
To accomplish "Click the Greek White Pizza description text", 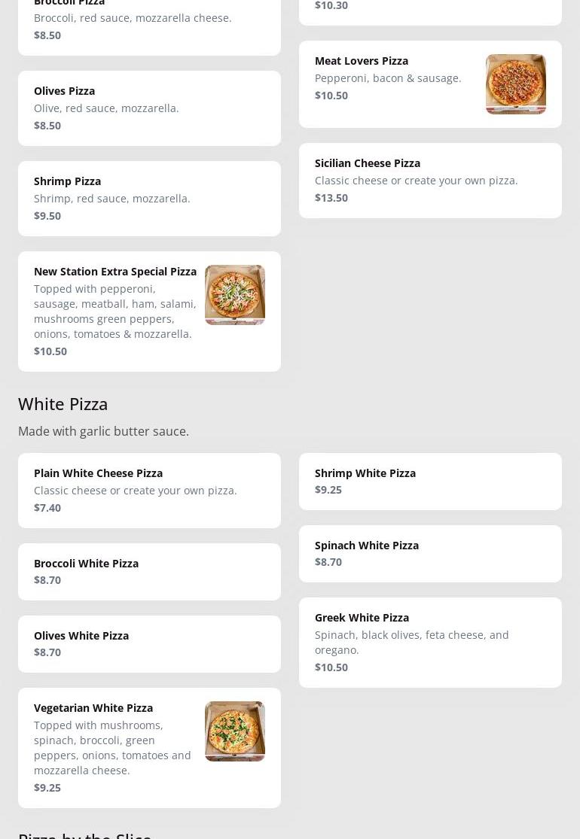I will [411, 643].
